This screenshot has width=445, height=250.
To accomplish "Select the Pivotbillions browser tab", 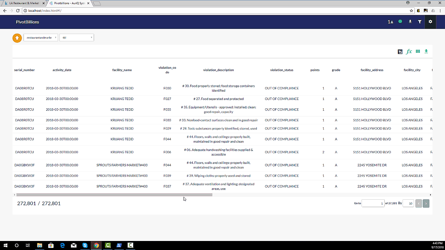I will click(x=69, y=3).
